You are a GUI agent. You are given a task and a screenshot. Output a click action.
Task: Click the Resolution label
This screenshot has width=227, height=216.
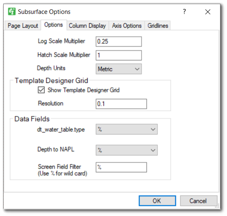point(50,103)
